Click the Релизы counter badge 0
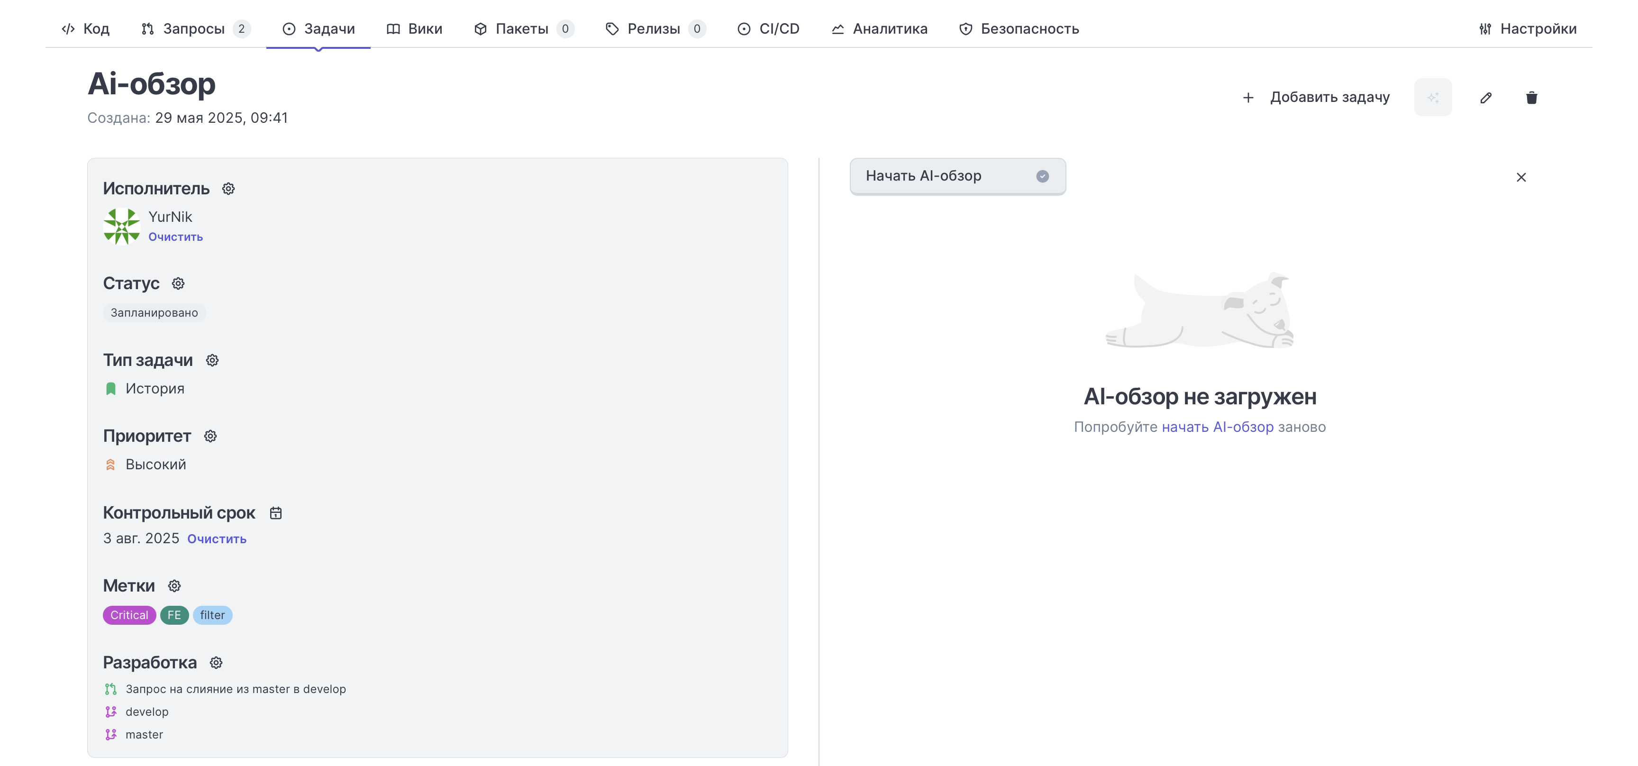This screenshot has width=1638, height=766. [x=697, y=28]
